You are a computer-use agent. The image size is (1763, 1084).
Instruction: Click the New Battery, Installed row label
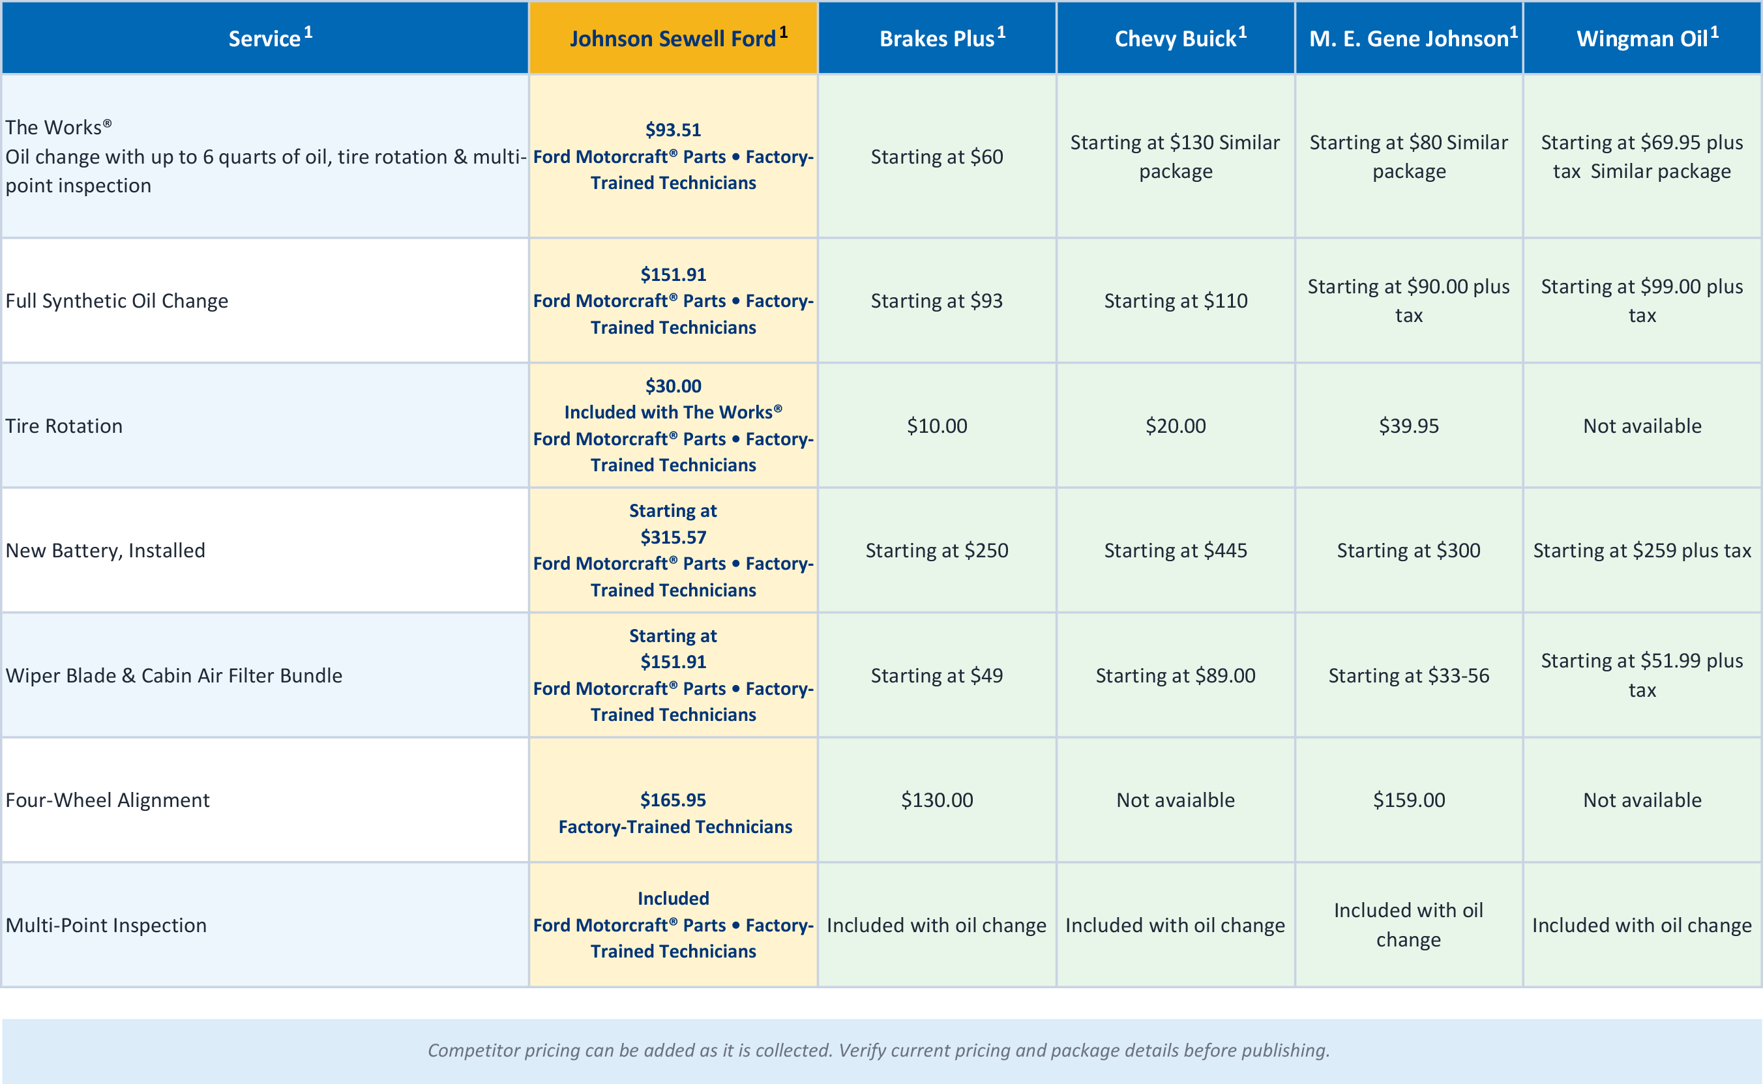[x=265, y=551]
